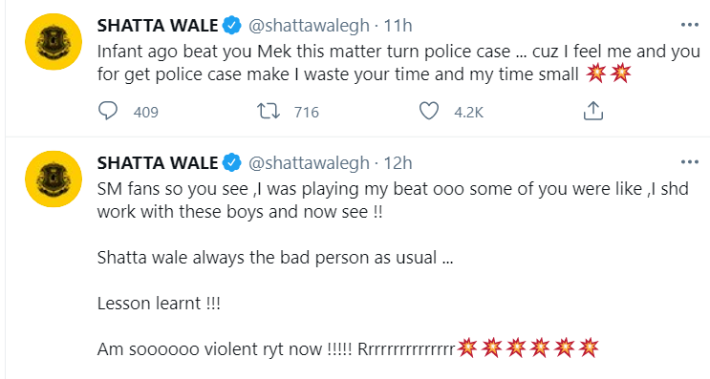Like the tweet with 4.2K likes

click(x=428, y=111)
